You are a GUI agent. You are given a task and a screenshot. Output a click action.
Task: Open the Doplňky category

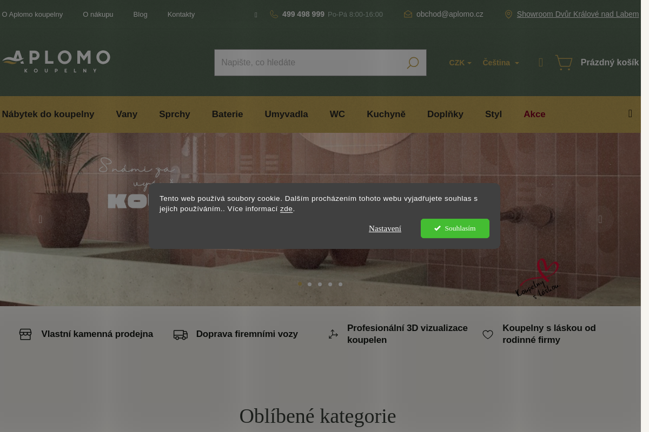click(x=445, y=114)
